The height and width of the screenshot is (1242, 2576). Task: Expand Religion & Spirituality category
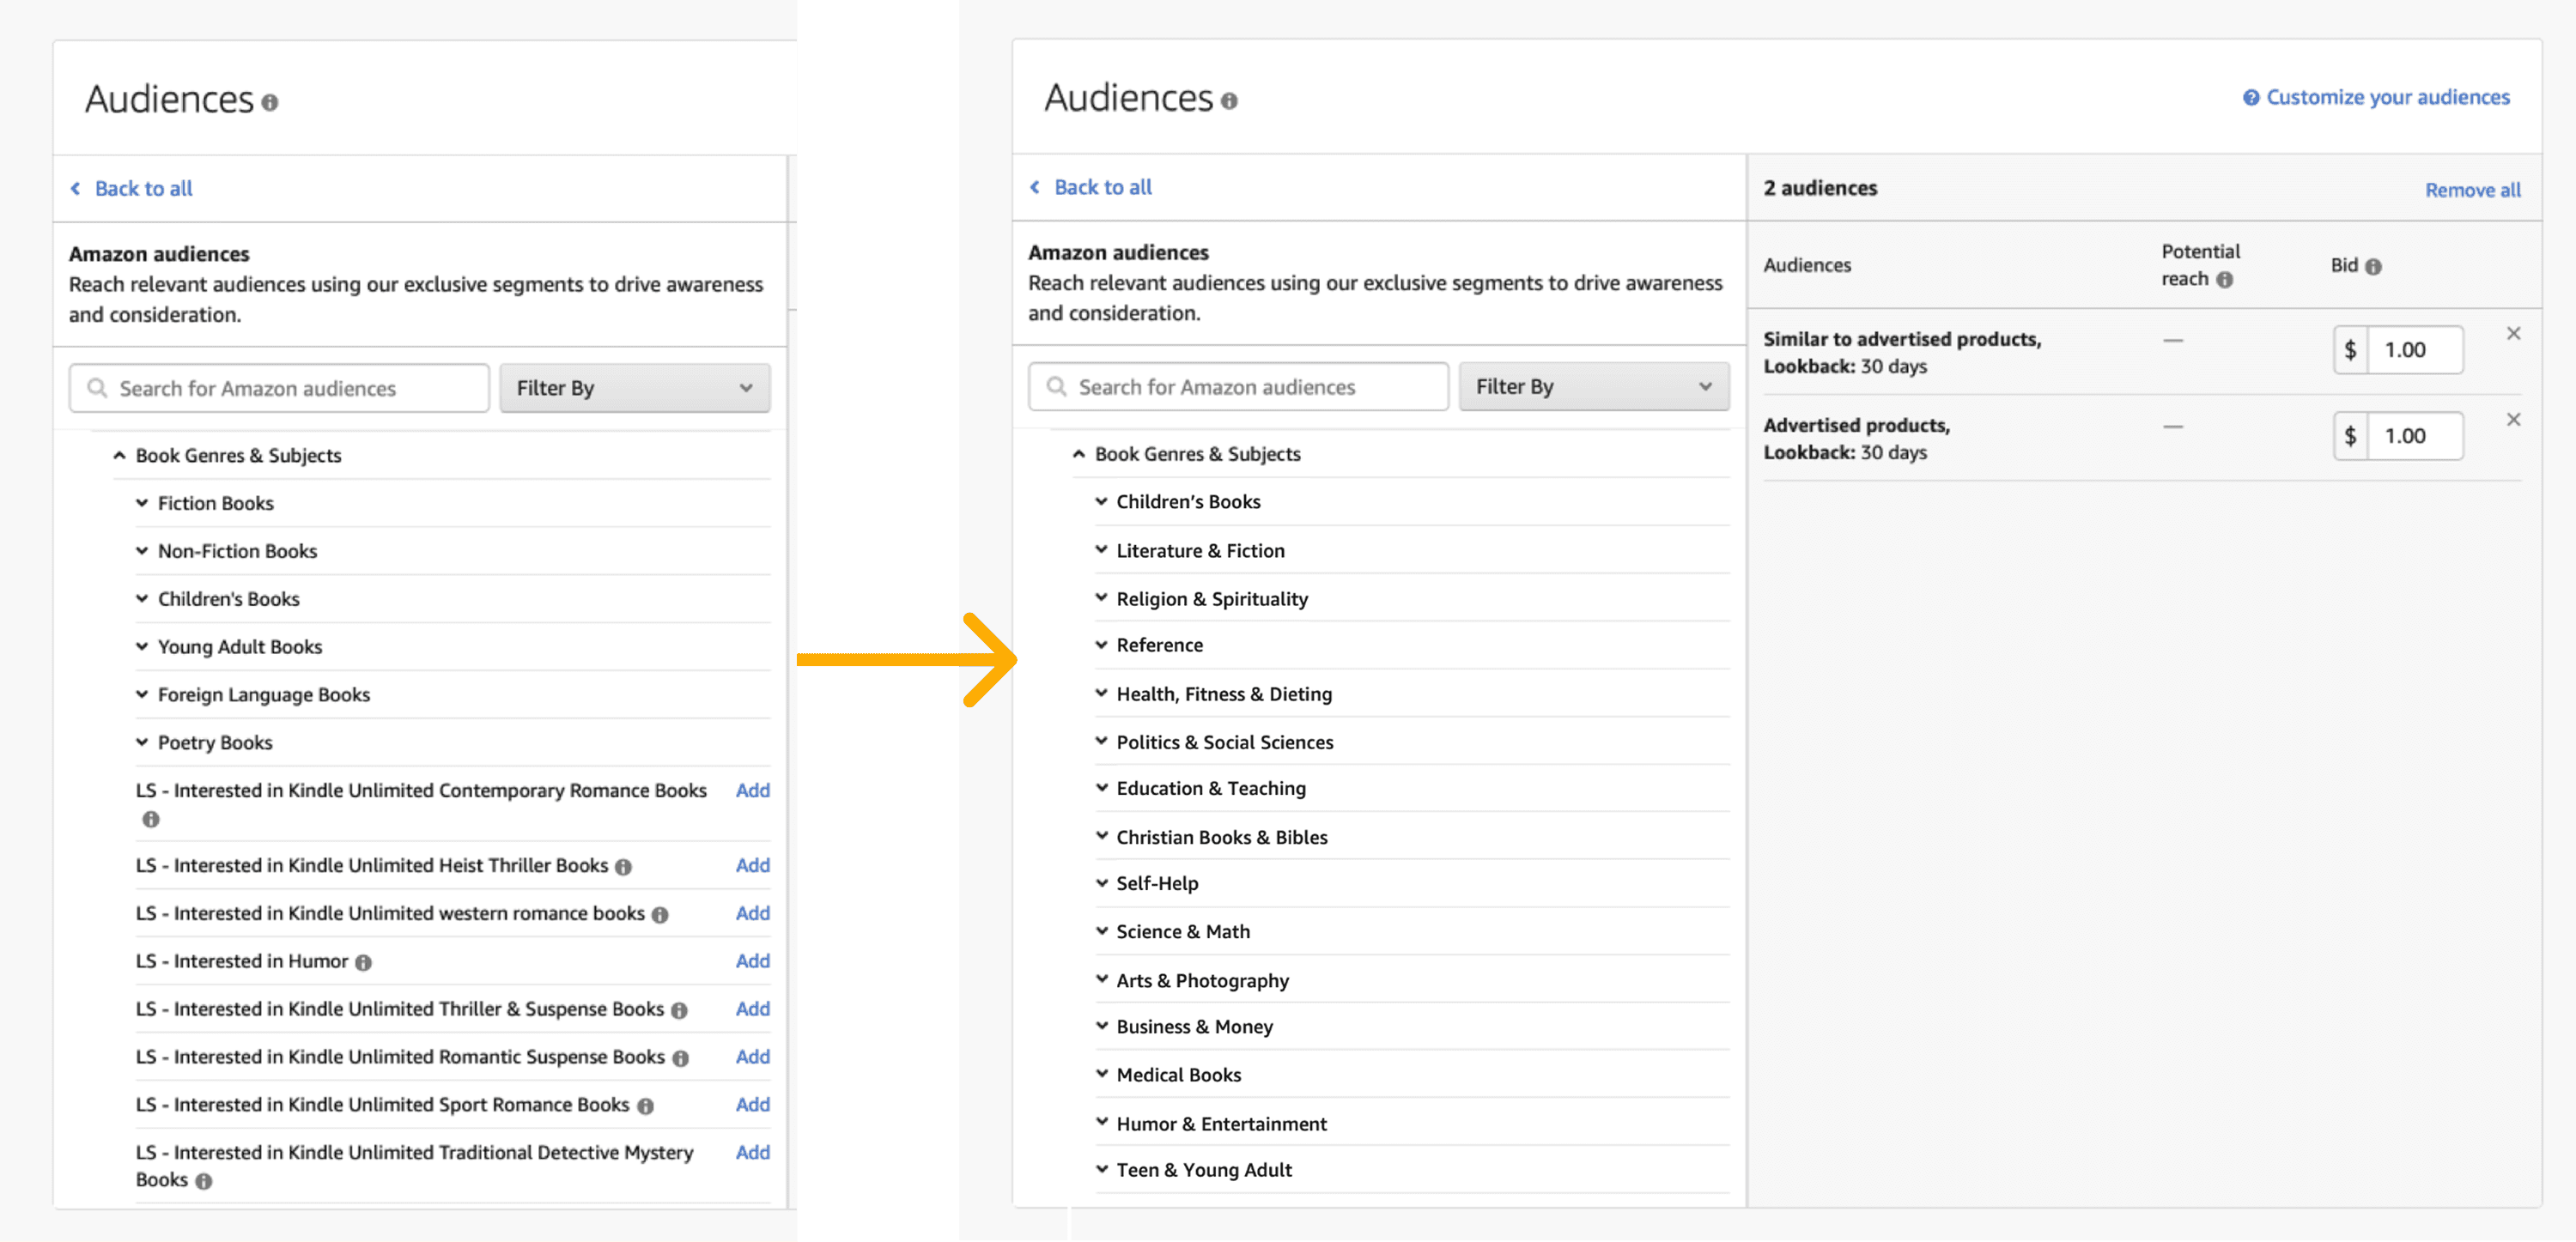click(1101, 598)
